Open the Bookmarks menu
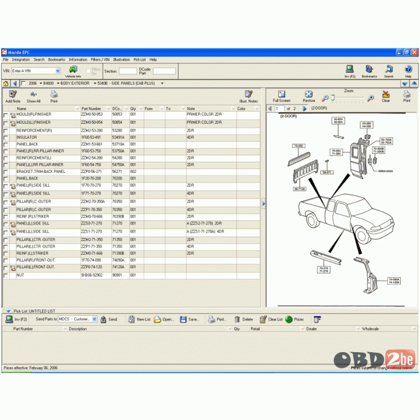Viewport: 420px width, 420px height. point(57,59)
